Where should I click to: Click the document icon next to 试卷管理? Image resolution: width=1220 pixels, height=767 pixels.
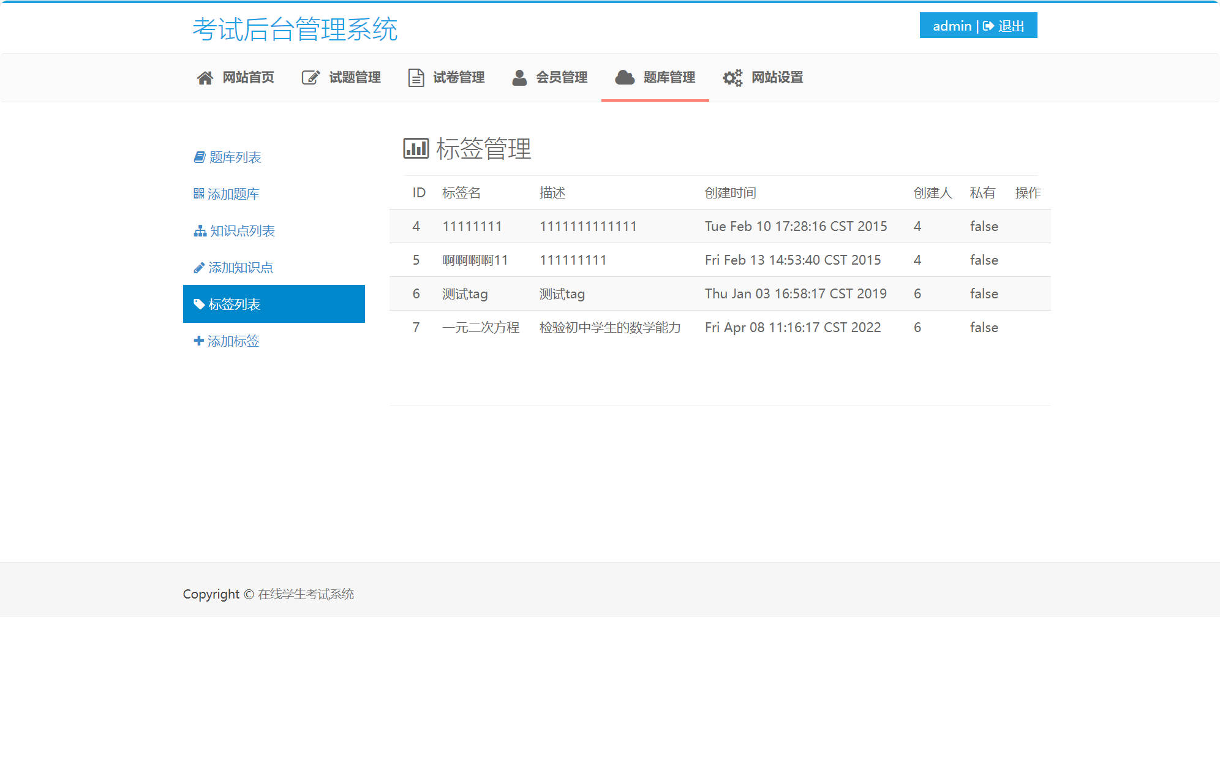tap(415, 77)
